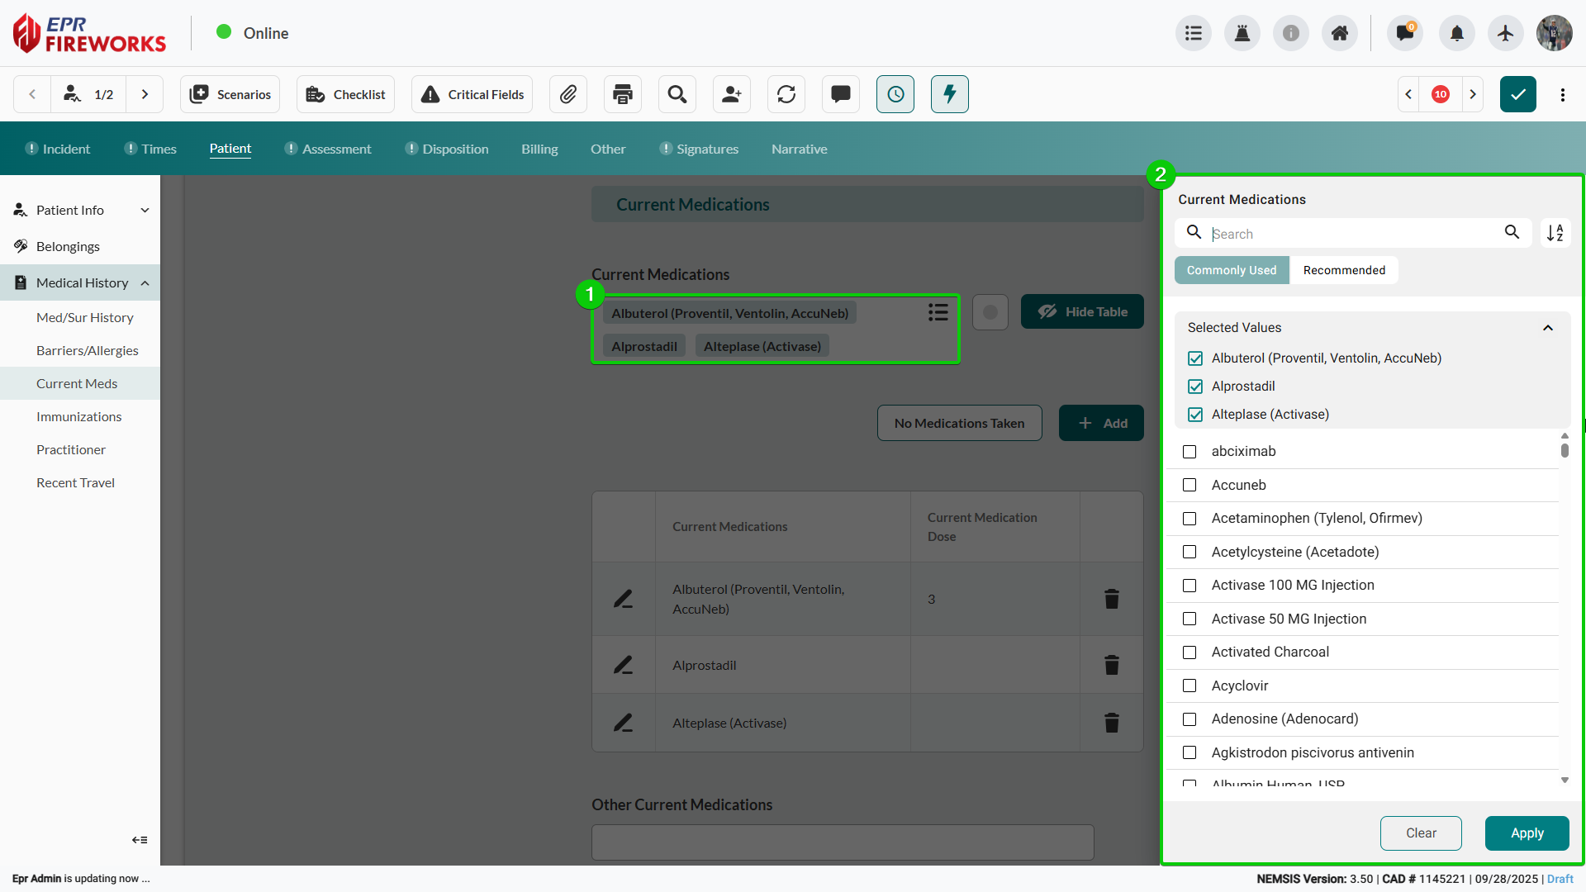Check the Acetaminophen (Tylenol, Ofirmev) checkbox
Screen dimensions: 1586x892
point(1189,519)
